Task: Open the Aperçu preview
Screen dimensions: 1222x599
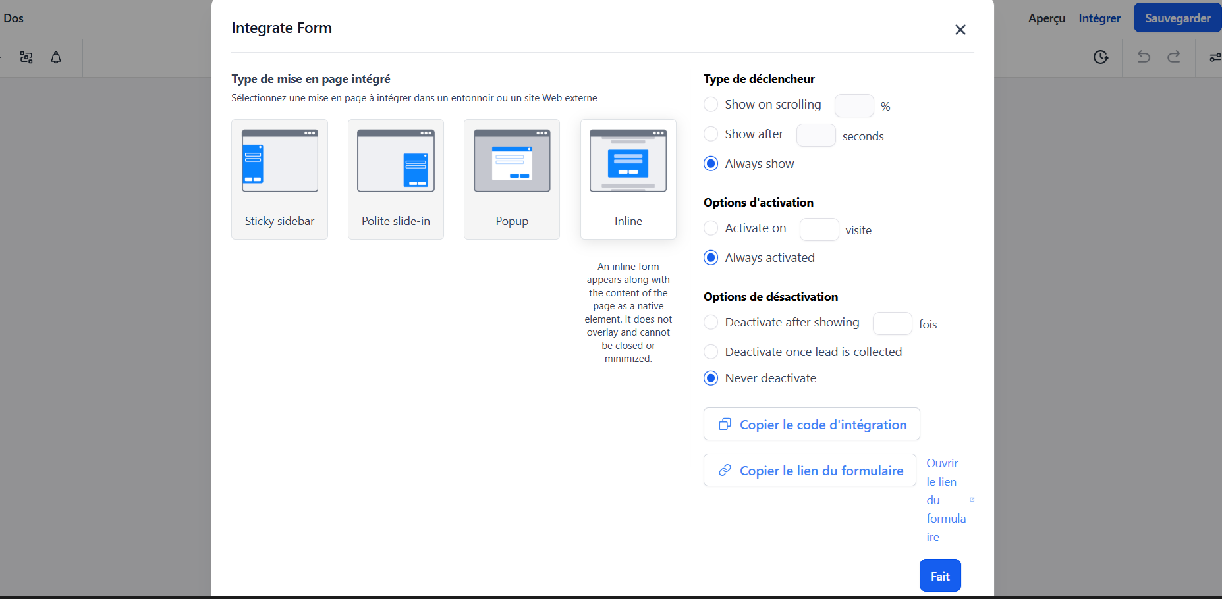Action: point(1046,18)
